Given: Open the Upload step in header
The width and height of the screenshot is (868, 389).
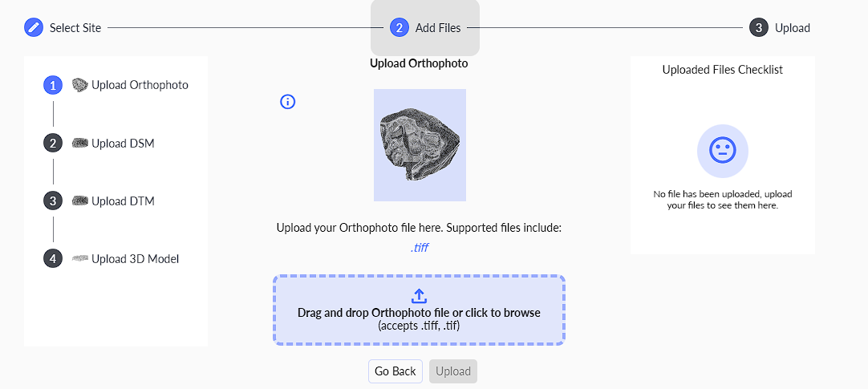Looking at the screenshot, I should (x=781, y=27).
